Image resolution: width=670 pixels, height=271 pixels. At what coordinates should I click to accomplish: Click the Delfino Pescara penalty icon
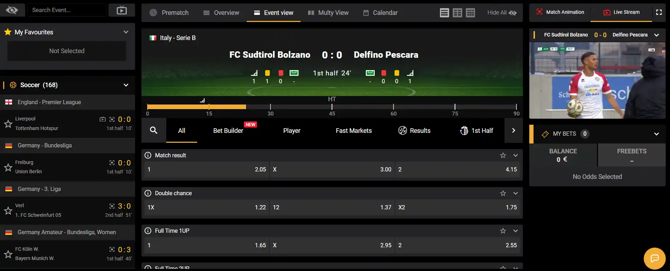pyautogui.click(x=370, y=73)
